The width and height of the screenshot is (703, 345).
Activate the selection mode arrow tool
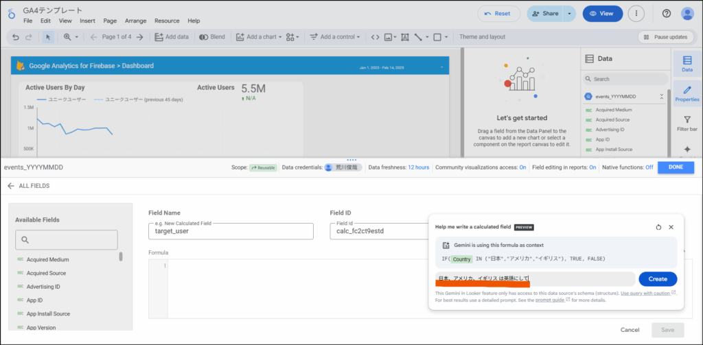tap(48, 37)
